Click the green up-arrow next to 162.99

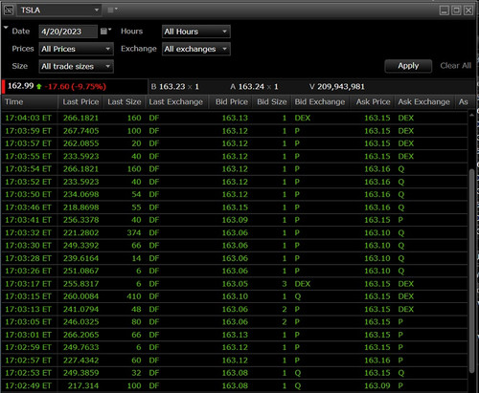(x=39, y=86)
